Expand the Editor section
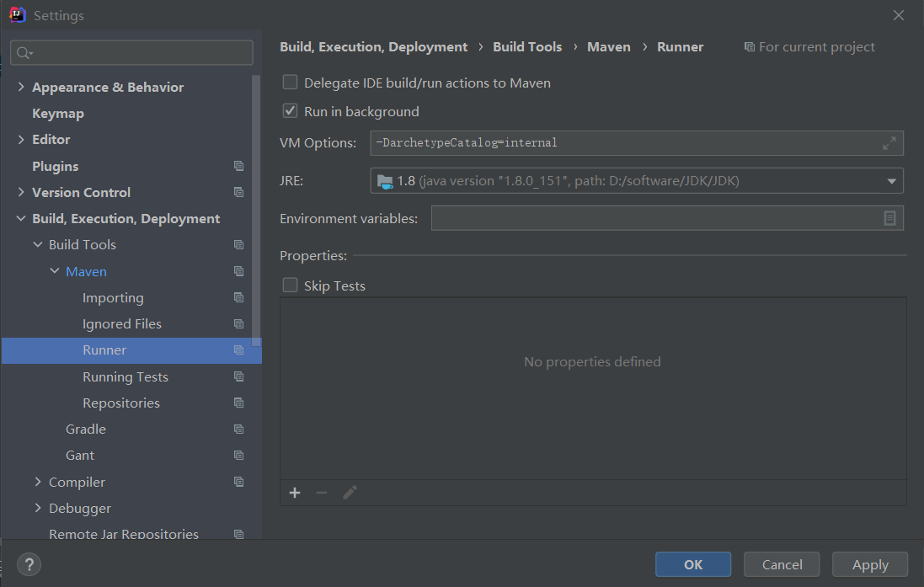The width and height of the screenshot is (924, 587). 21,140
